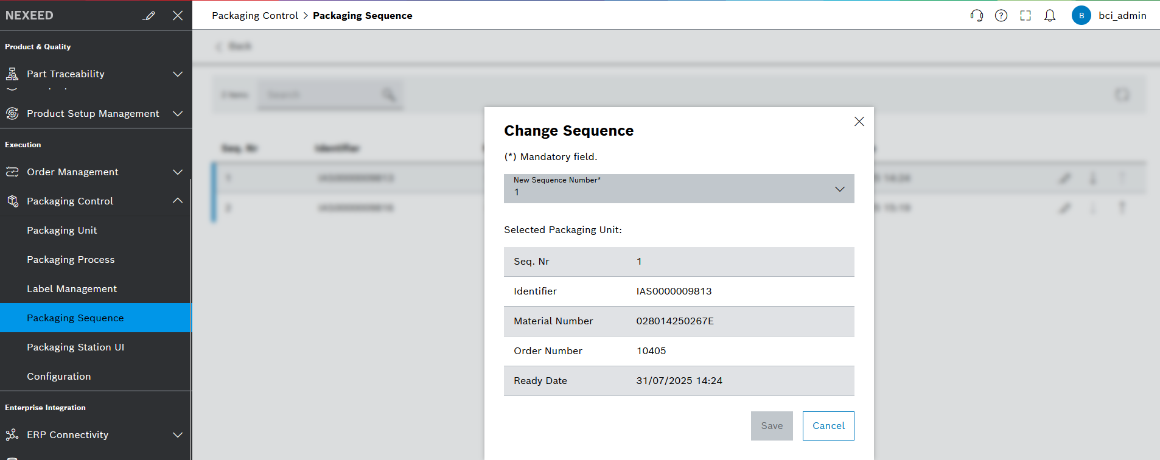The height and width of the screenshot is (460, 1160).
Task: Open Packaging Station UI item
Action: click(x=75, y=347)
